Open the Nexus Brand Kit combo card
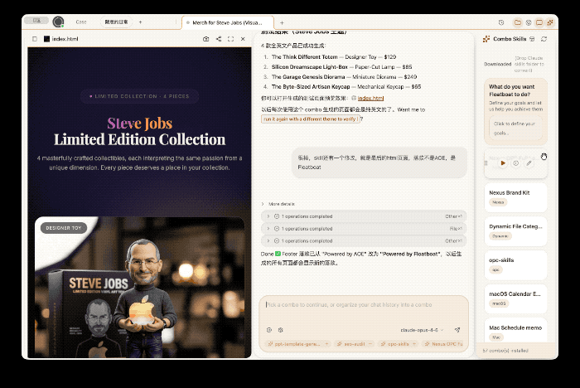 tap(515, 197)
